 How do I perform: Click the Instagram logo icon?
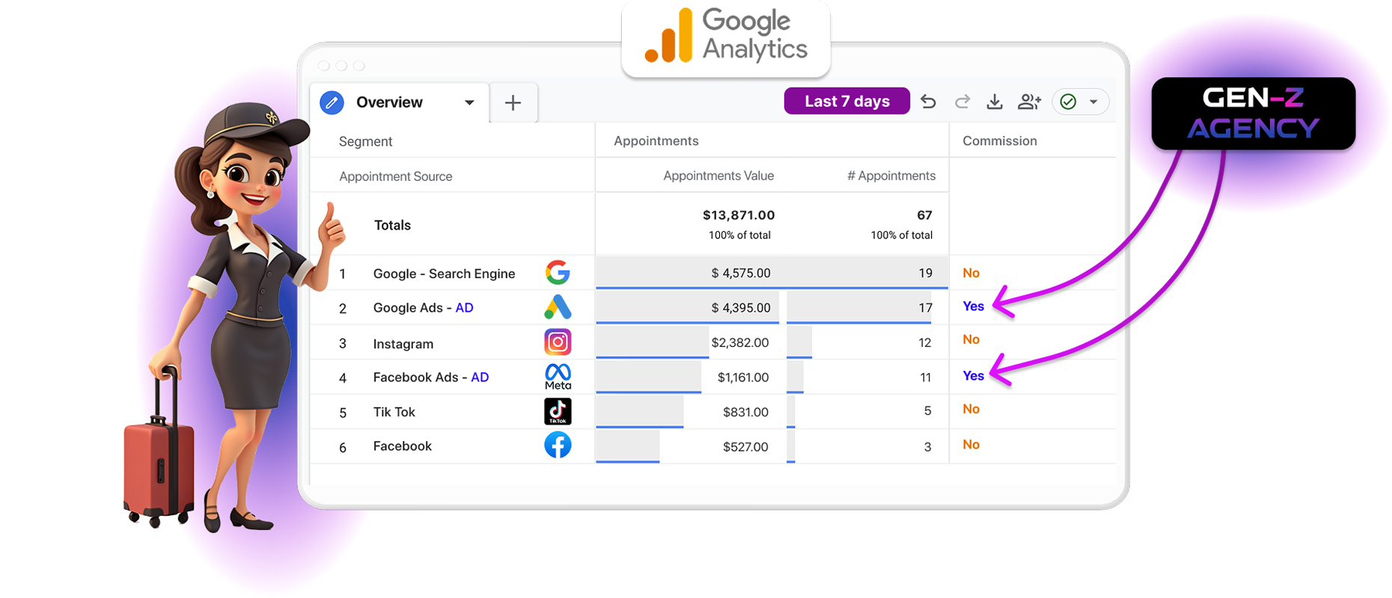558,342
